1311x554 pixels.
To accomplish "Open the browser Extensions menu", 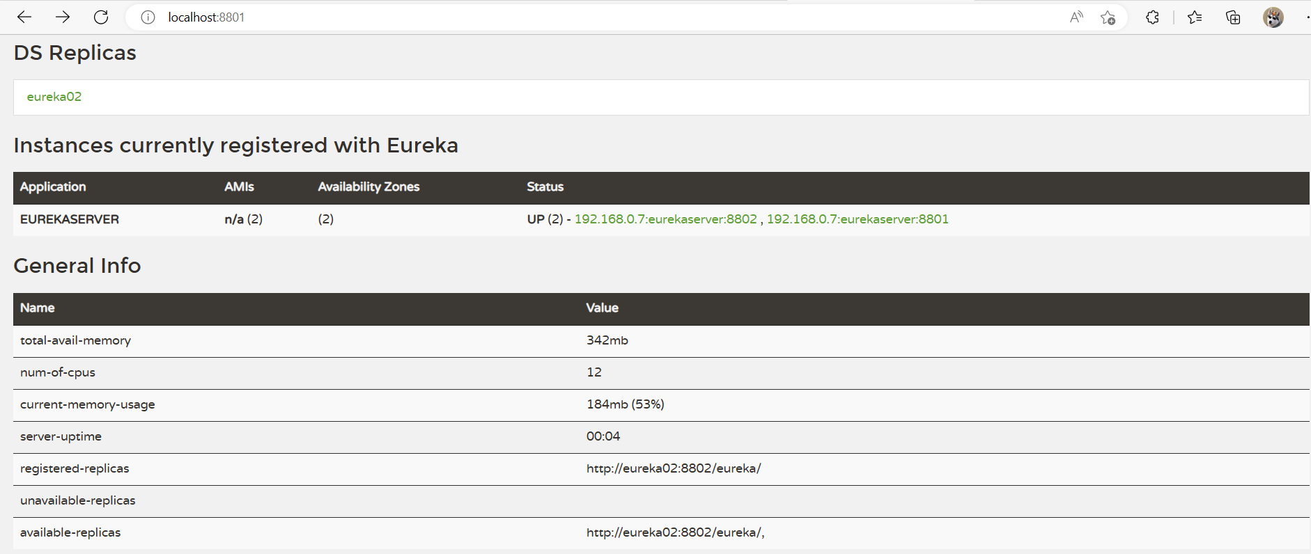I will [x=1152, y=17].
